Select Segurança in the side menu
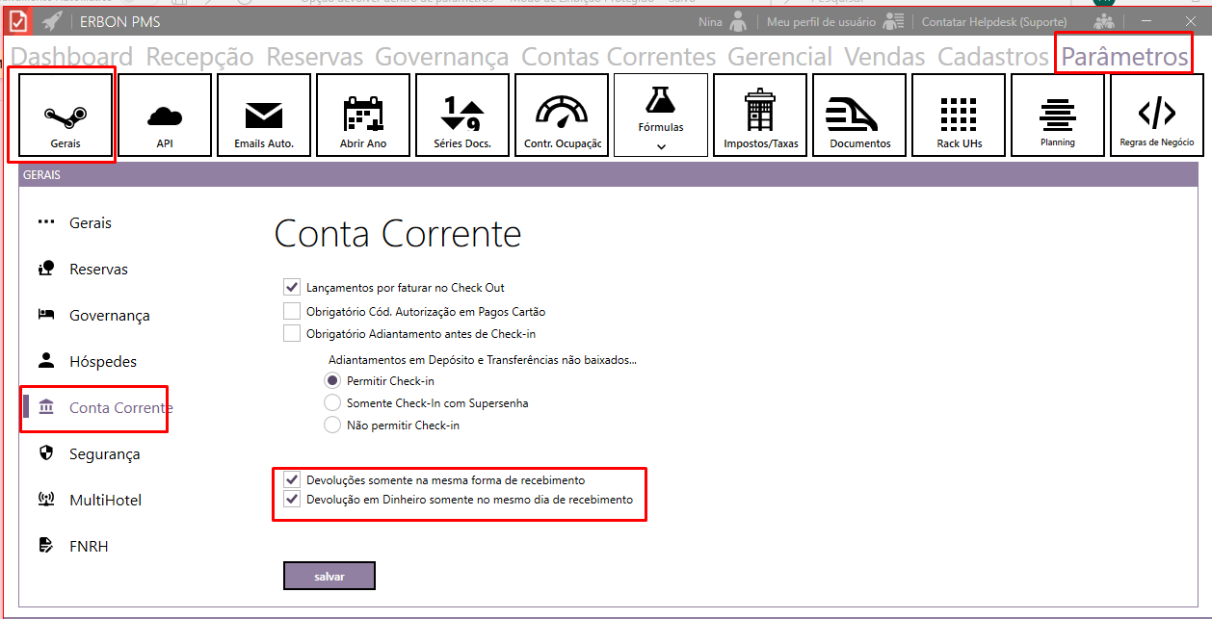Screen dimensions: 1212x619 coord(104,454)
